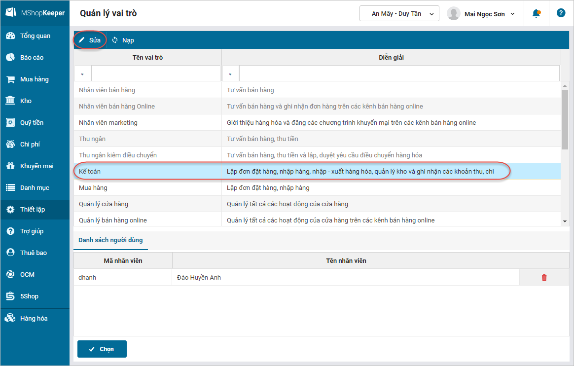This screenshot has height=366, width=574.
Task: Click the Mua hàng cart icon
Action: pos(11,79)
